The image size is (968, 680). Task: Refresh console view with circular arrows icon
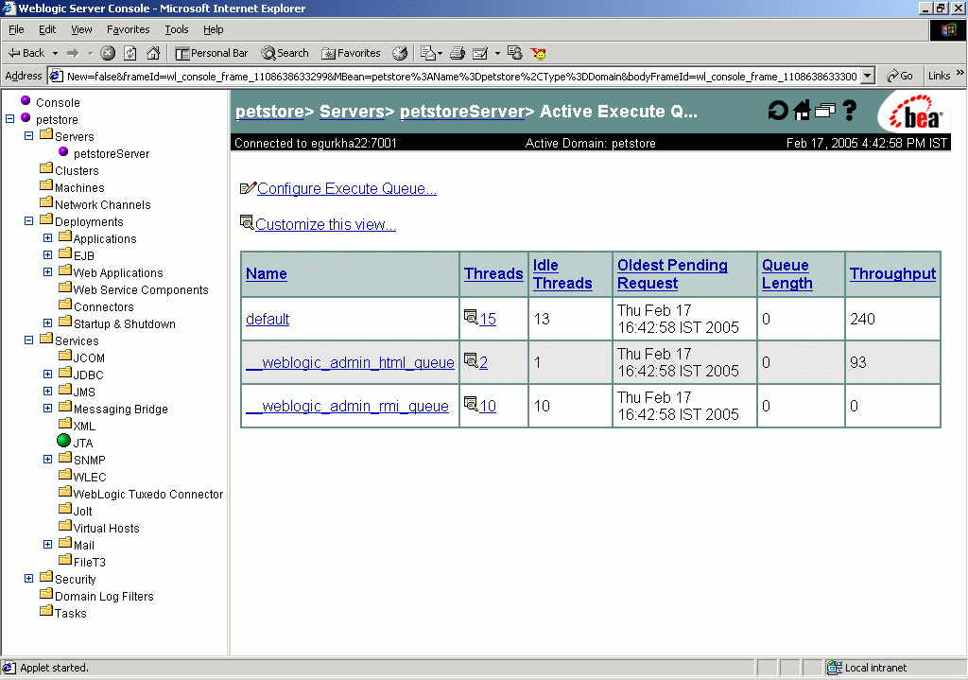(x=778, y=111)
